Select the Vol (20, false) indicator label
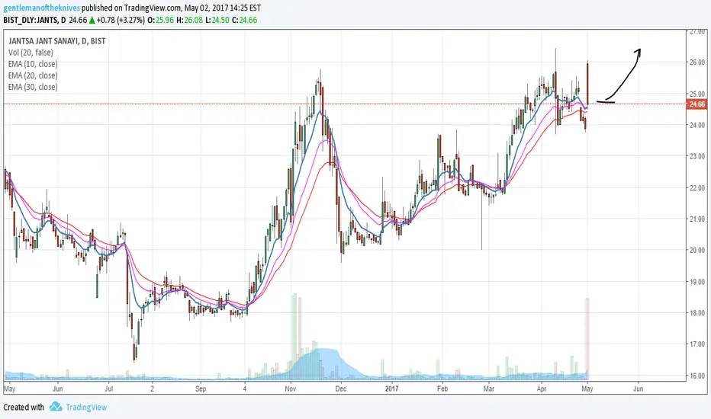Image resolution: width=711 pixels, height=419 pixels. pos(31,53)
